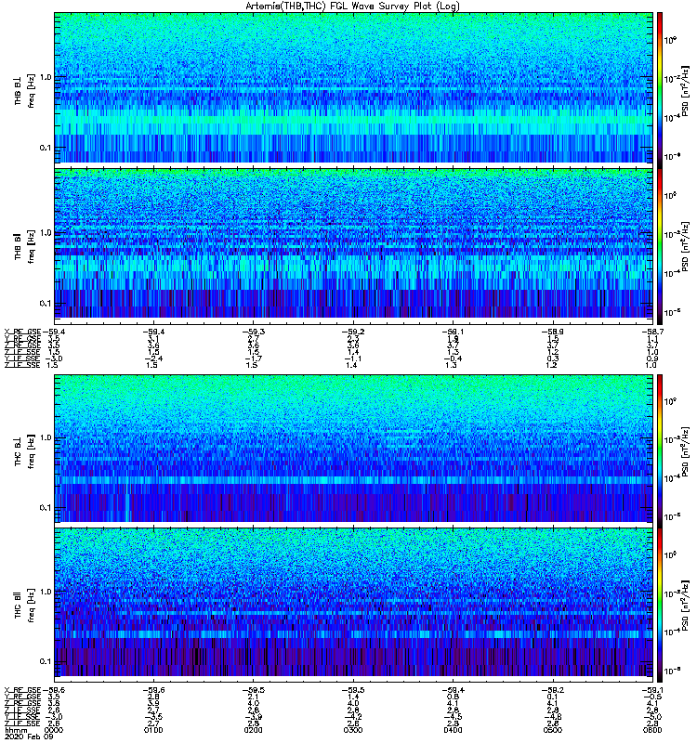Select the 'THC B⊥ freq [Hz]' axis label

point(24,451)
